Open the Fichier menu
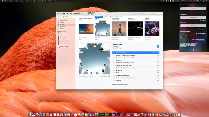This screenshot has height=117, width=209. click(11, 1)
